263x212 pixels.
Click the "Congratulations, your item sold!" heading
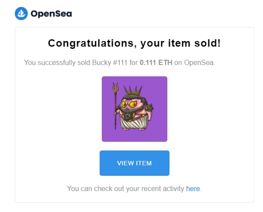point(135,43)
